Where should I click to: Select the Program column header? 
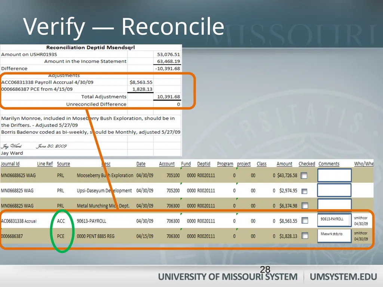pyautogui.click(x=225, y=164)
